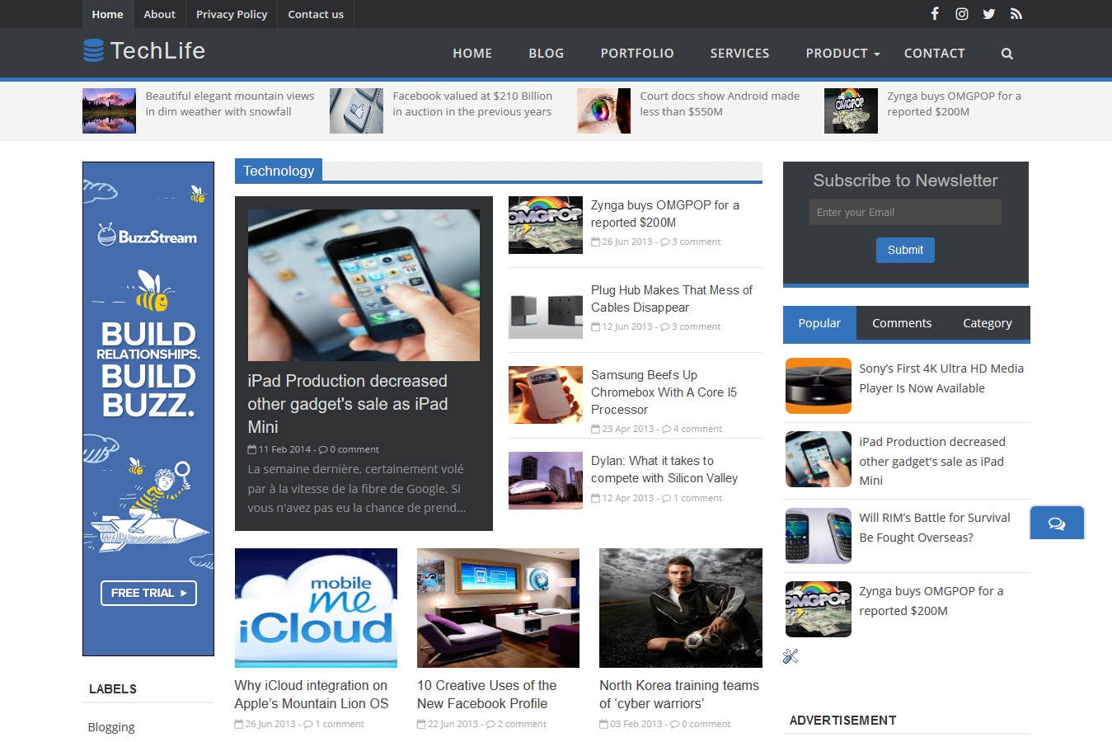Go to BLOG in main navigation
Screen dimensions: 1112x742
[x=547, y=54]
